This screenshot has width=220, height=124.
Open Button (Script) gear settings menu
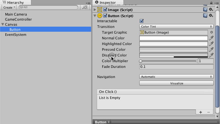211,16
